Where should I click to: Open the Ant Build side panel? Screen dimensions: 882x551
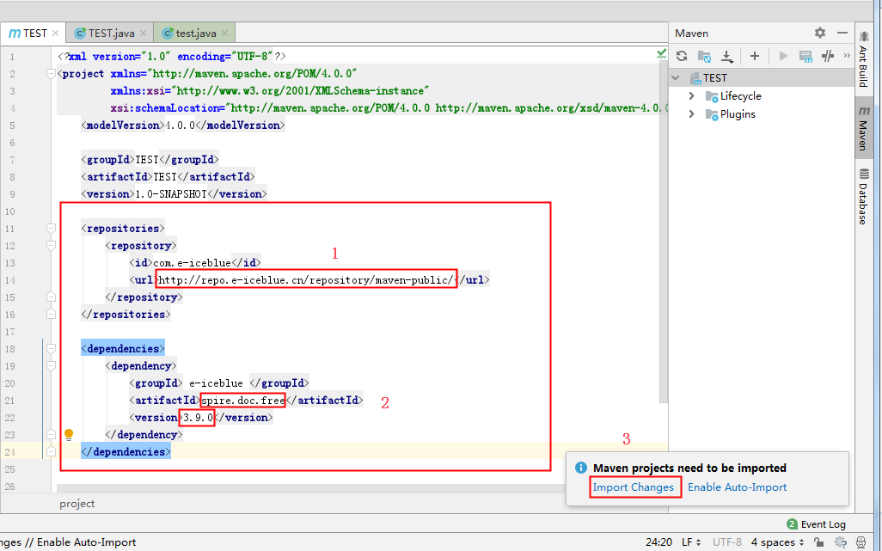pyautogui.click(x=863, y=59)
